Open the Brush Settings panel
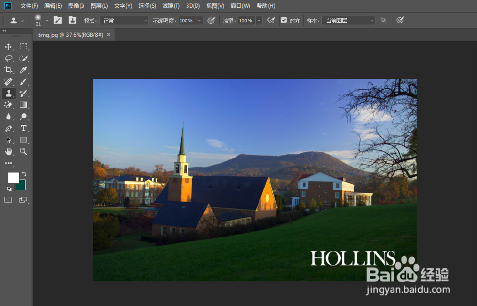 coord(58,20)
